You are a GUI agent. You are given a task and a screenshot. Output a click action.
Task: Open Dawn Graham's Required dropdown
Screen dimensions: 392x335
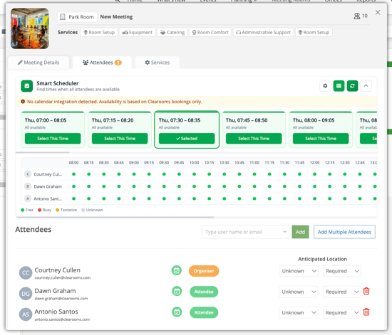[x=341, y=292]
